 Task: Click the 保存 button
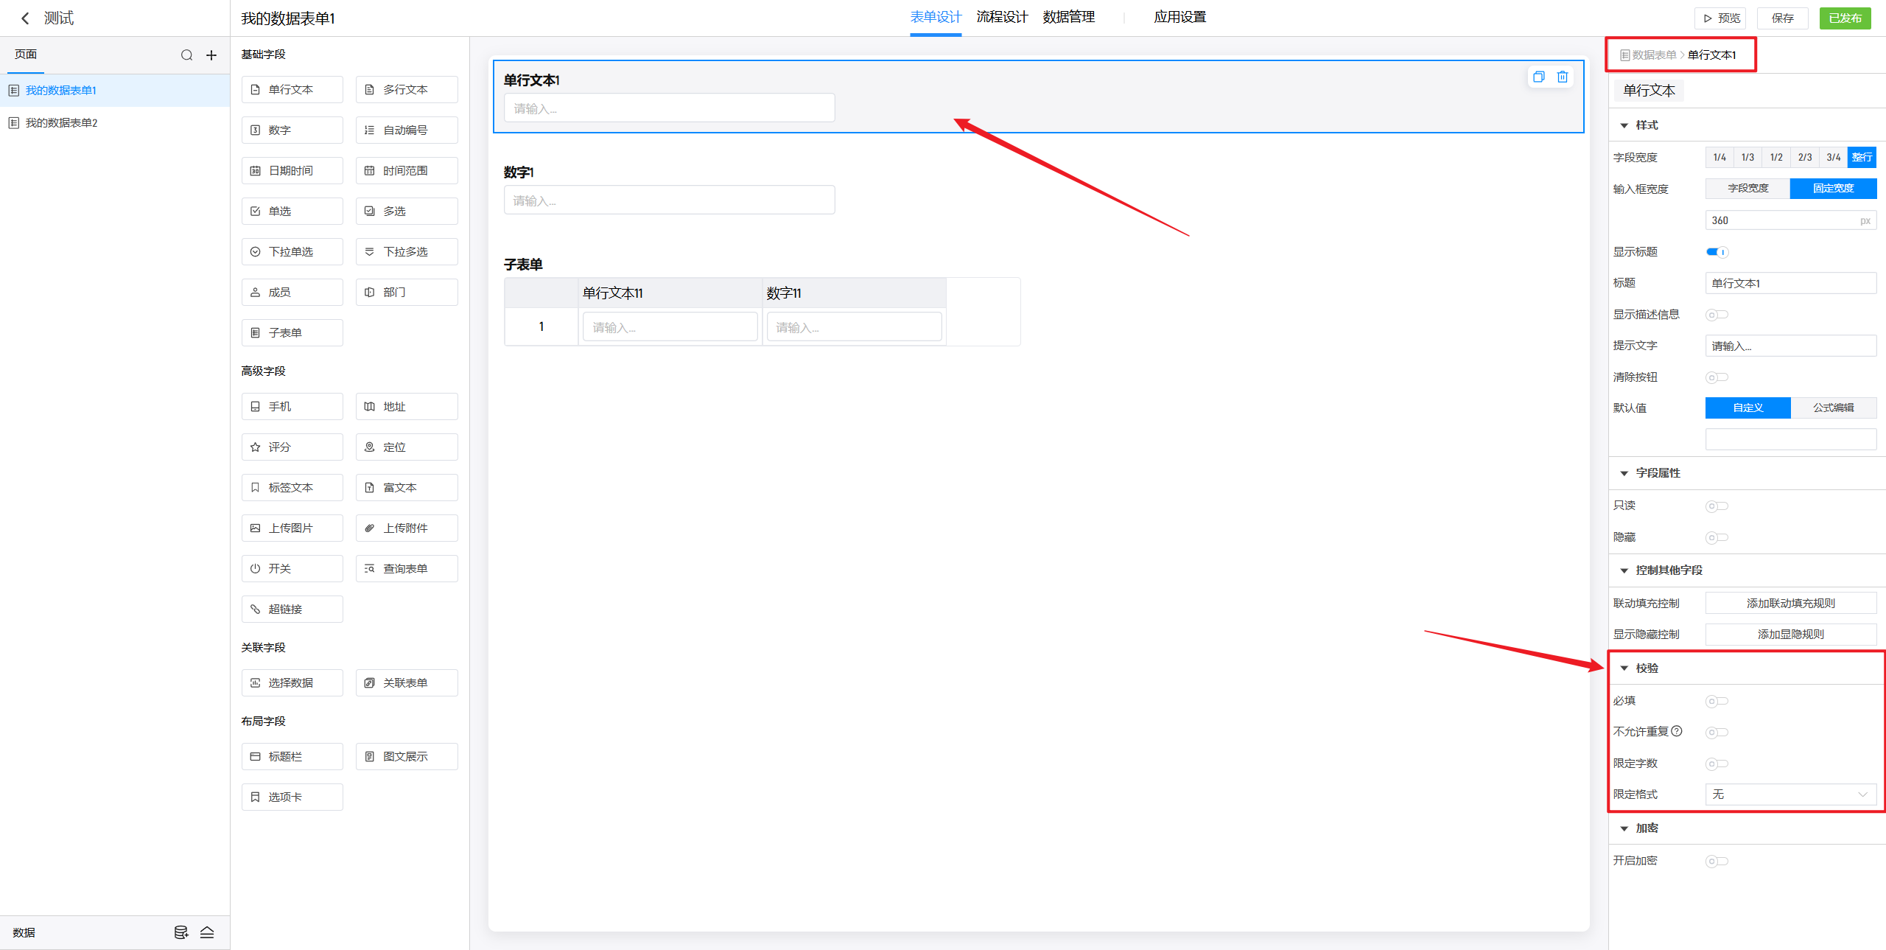1782,18
